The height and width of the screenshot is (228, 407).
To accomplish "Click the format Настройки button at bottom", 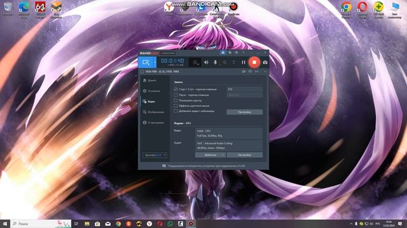I will (244, 155).
